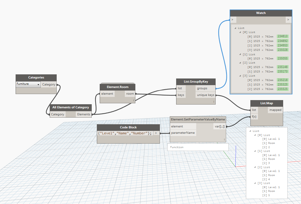
Task: Click the var[]..[] output port
Action: [219, 126]
